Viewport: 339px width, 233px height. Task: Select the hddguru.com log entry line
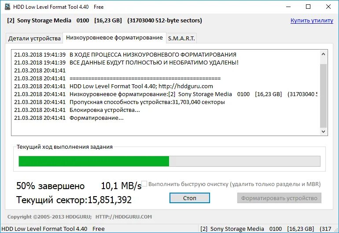click(x=114, y=86)
